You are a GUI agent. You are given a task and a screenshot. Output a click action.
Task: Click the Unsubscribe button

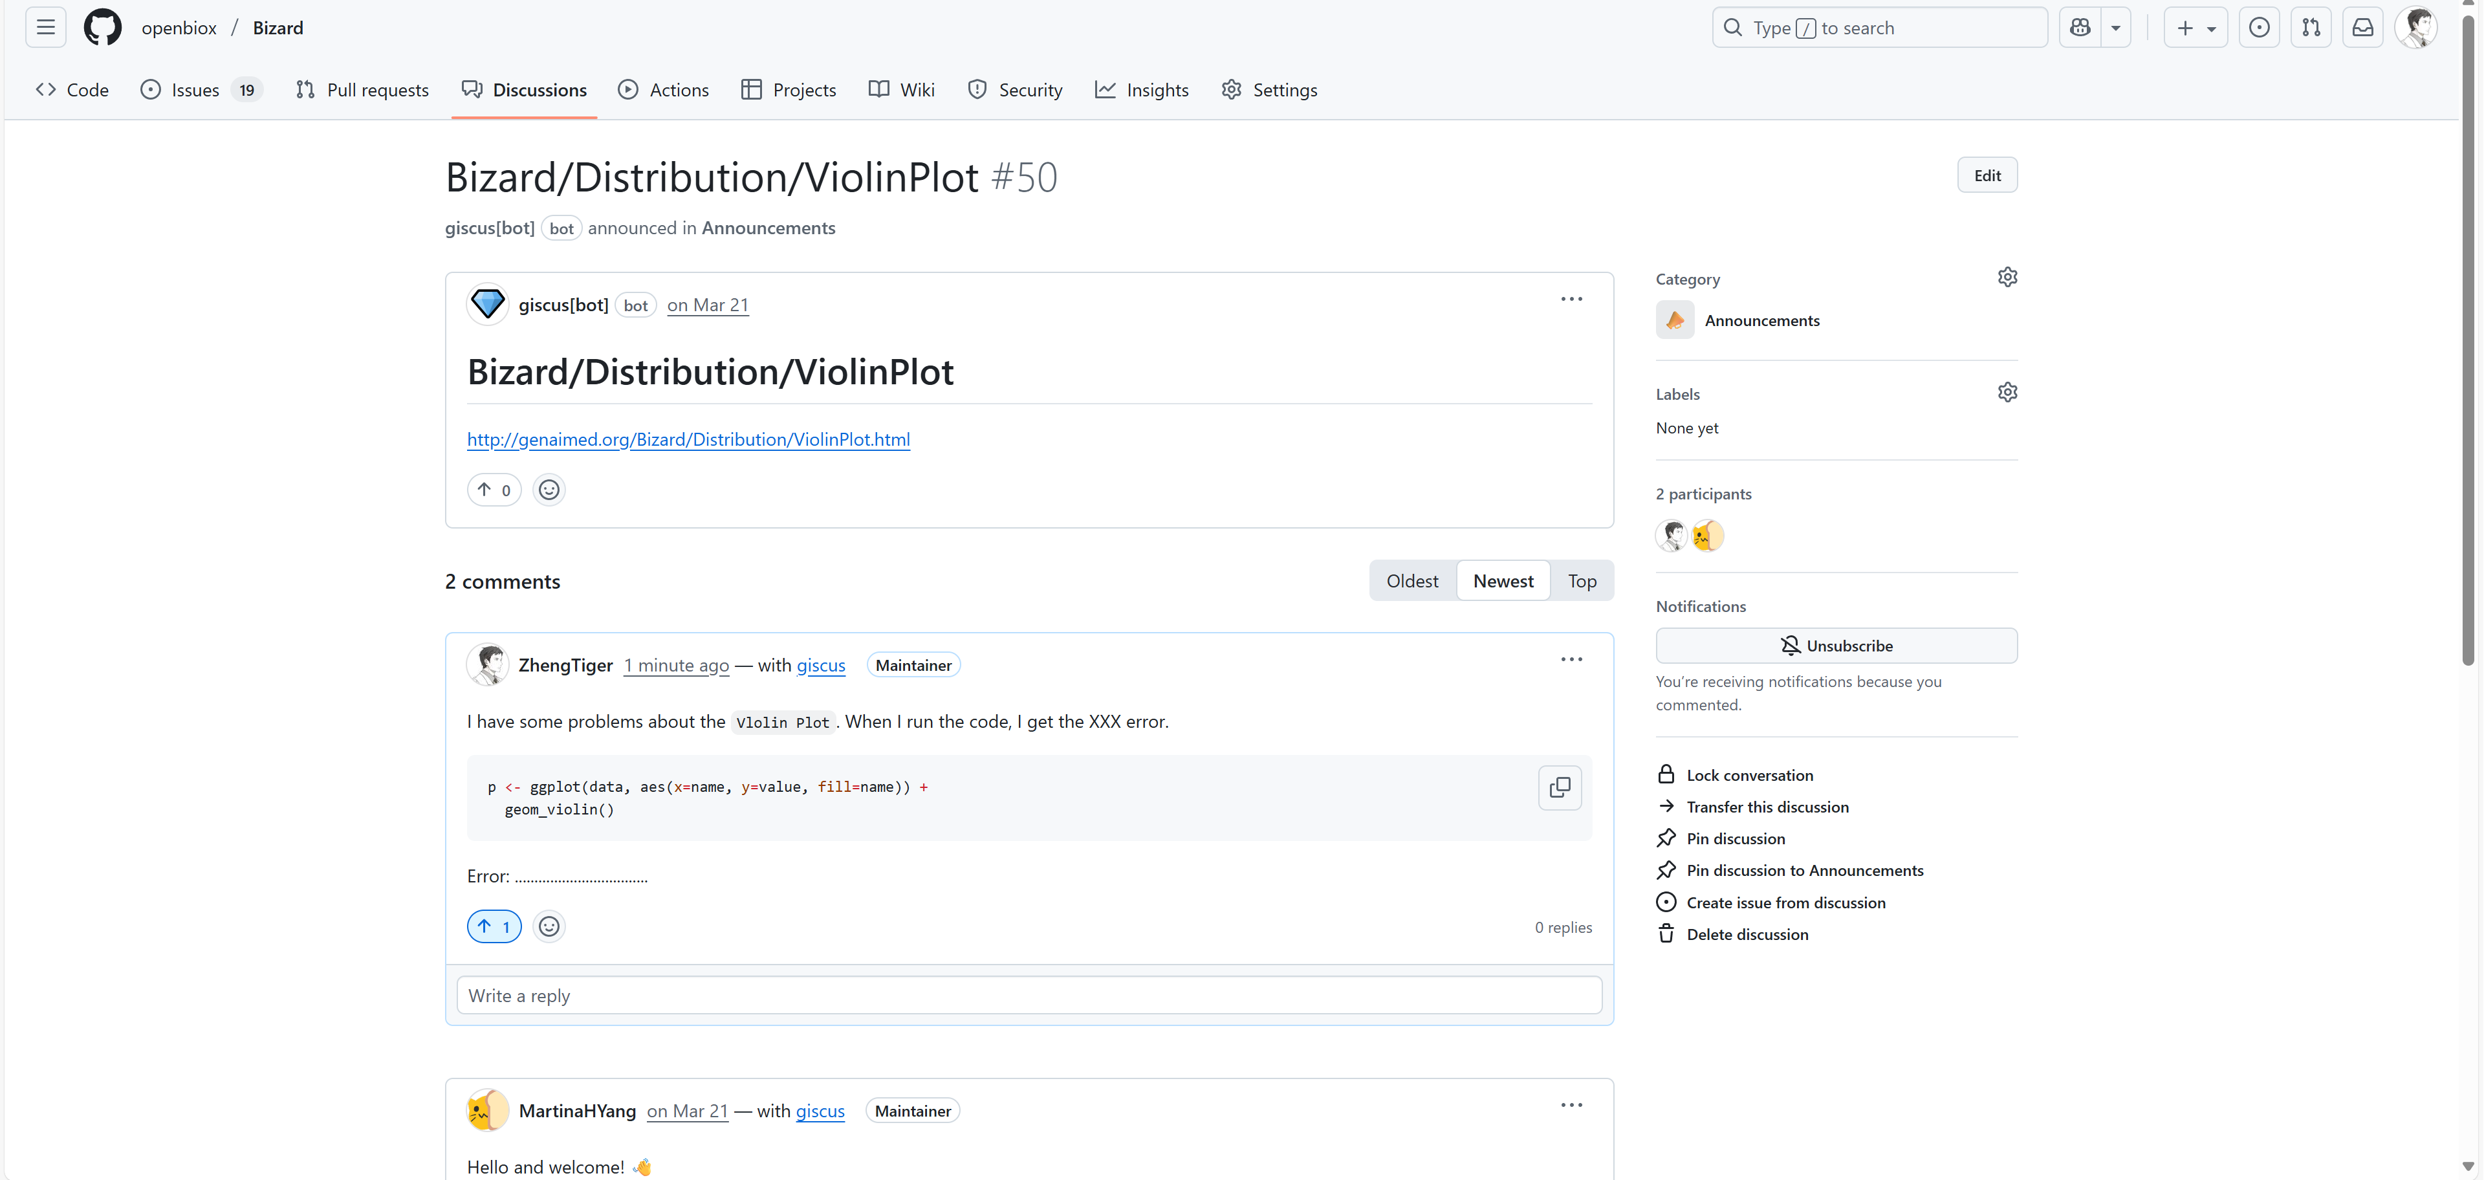click(x=1836, y=646)
